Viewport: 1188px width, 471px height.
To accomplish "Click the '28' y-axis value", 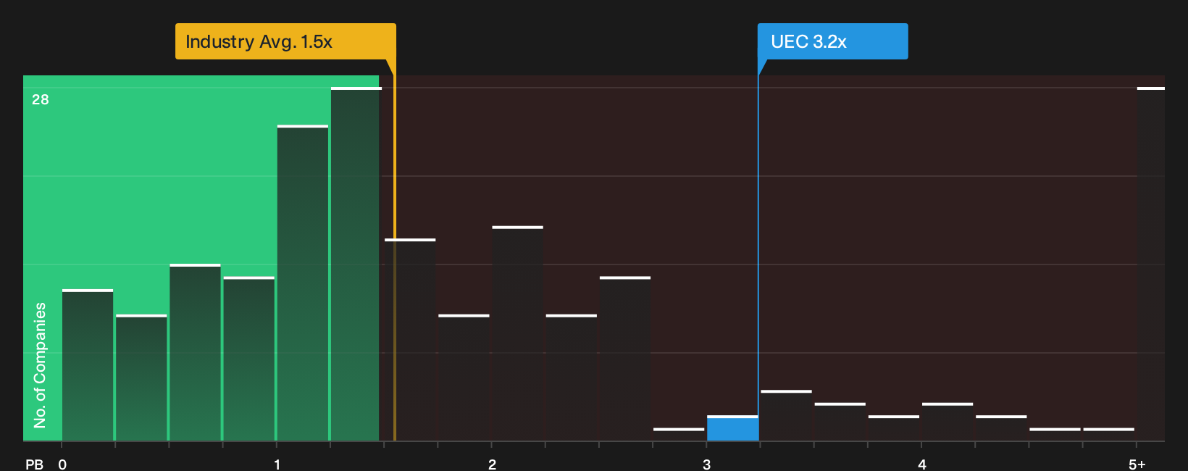I will [41, 99].
